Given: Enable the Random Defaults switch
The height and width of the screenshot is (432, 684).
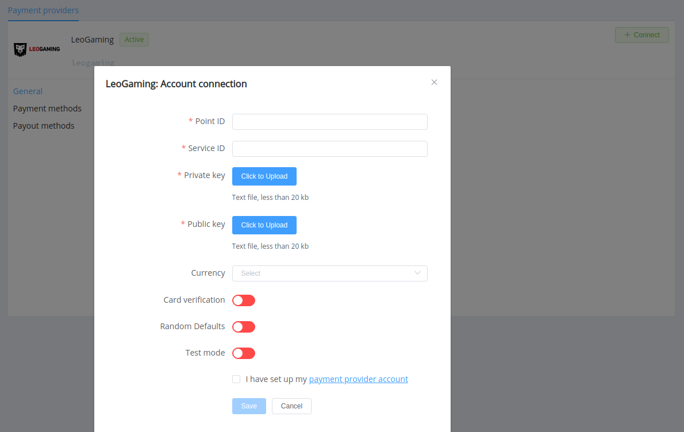Looking at the screenshot, I should [x=243, y=327].
